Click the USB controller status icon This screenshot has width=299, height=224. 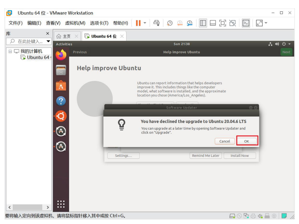(267, 216)
